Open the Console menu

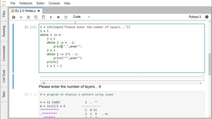(54, 3)
